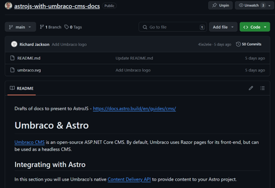Image resolution: width=275 pixels, height=188 pixels.
Task: Click the 5 days ago text on umbraco.svg row
Action: tap(255, 70)
